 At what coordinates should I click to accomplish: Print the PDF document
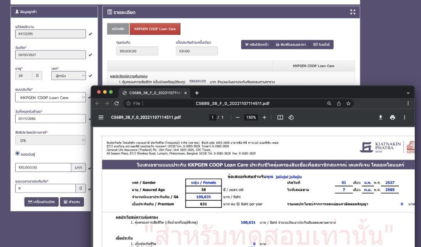(x=393, y=117)
